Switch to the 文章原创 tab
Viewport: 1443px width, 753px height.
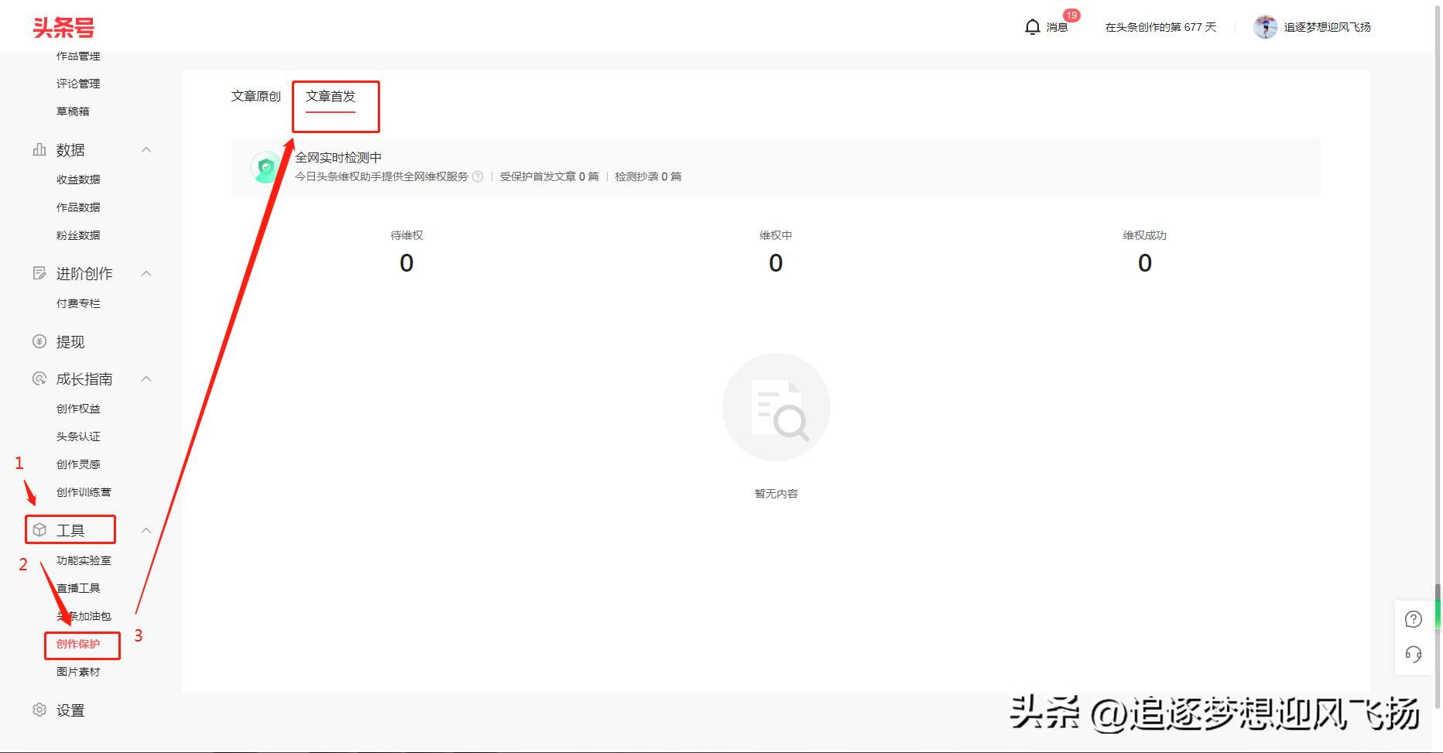tap(256, 97)
